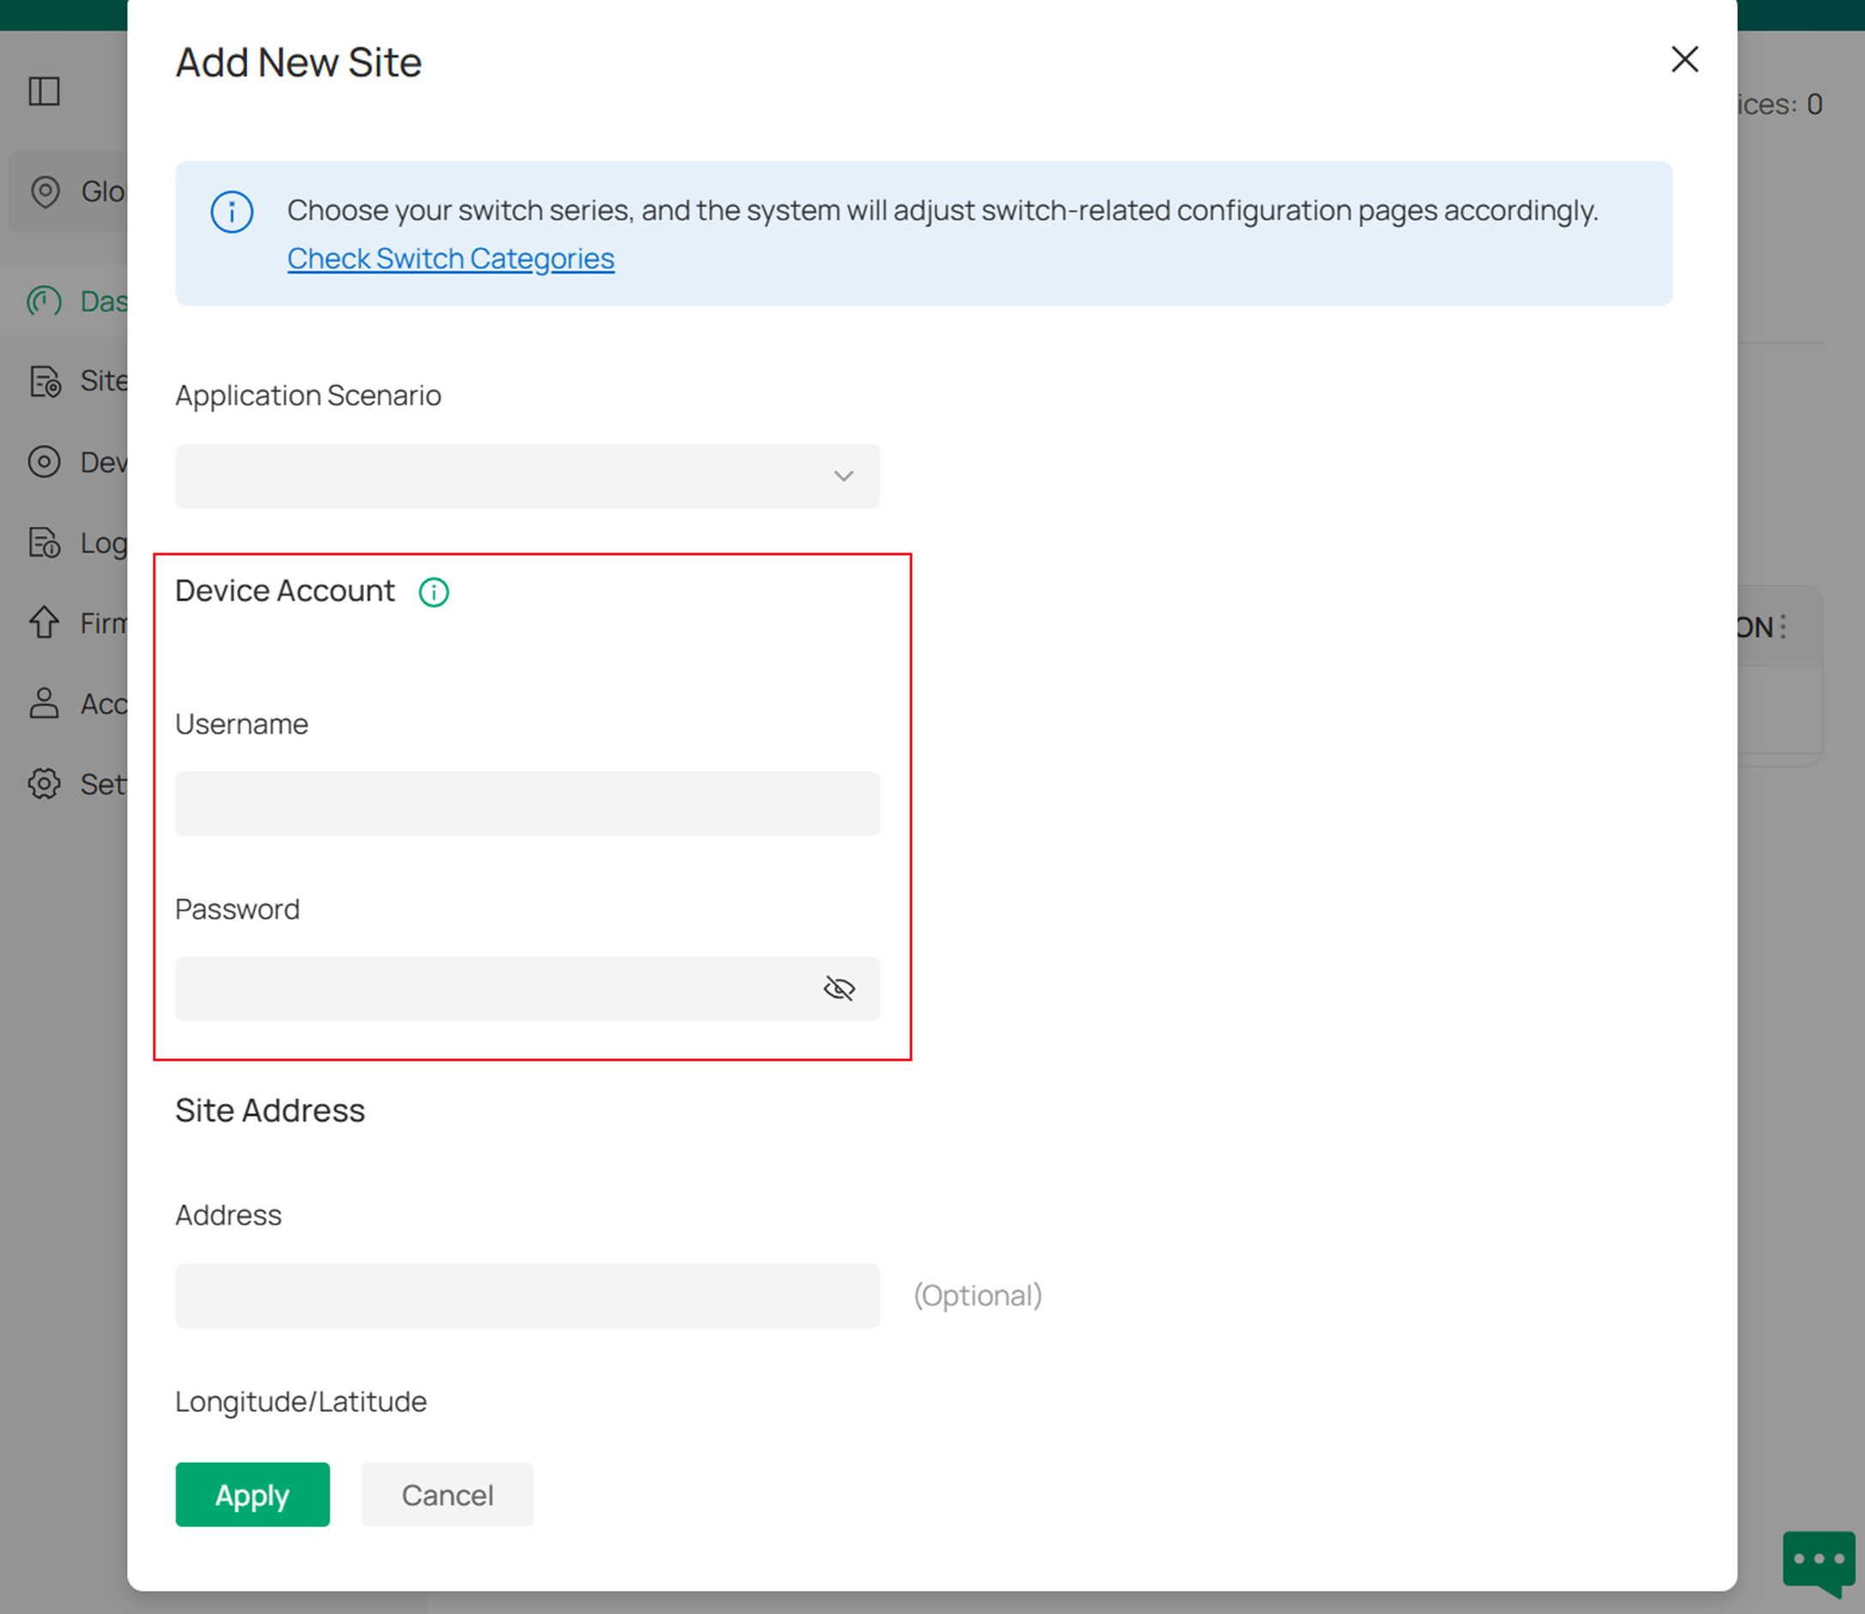Open the Account person icon
1865x1614 pixels.
[44, 703]
